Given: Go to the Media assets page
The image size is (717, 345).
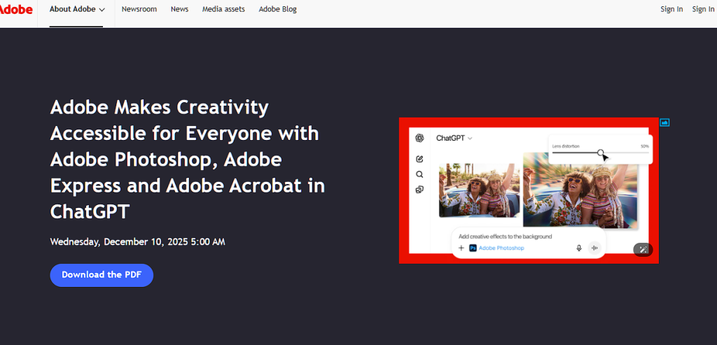Looking at the screenshot, I should click(223, 9).
